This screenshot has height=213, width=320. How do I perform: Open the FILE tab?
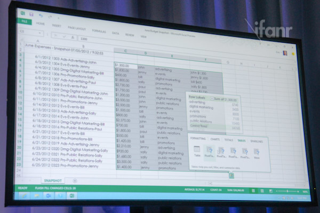tap(25, 21)
